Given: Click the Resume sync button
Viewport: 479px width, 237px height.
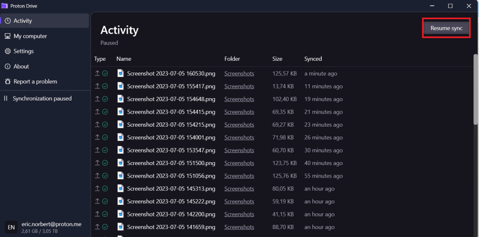Looking at the screenshot, I should pos(446,28).
